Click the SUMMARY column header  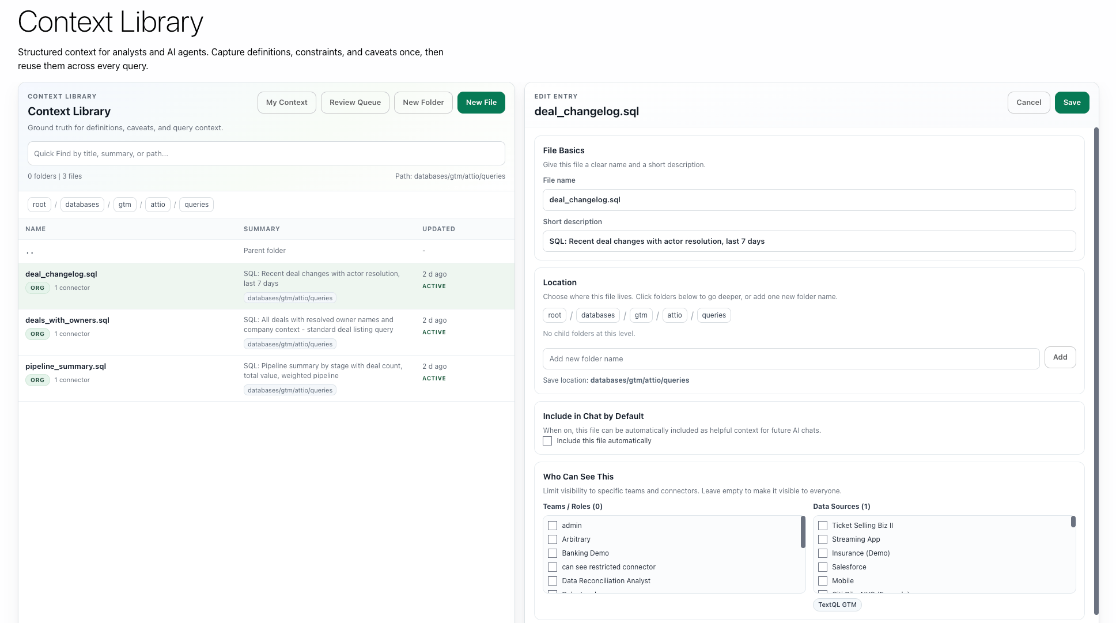tap(262, 229)
